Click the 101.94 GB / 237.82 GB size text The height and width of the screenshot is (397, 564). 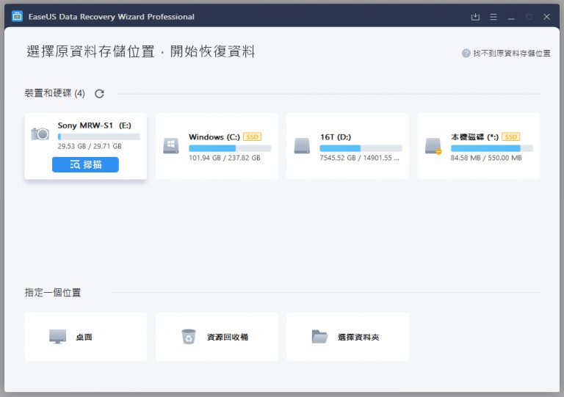coord(225,158)
